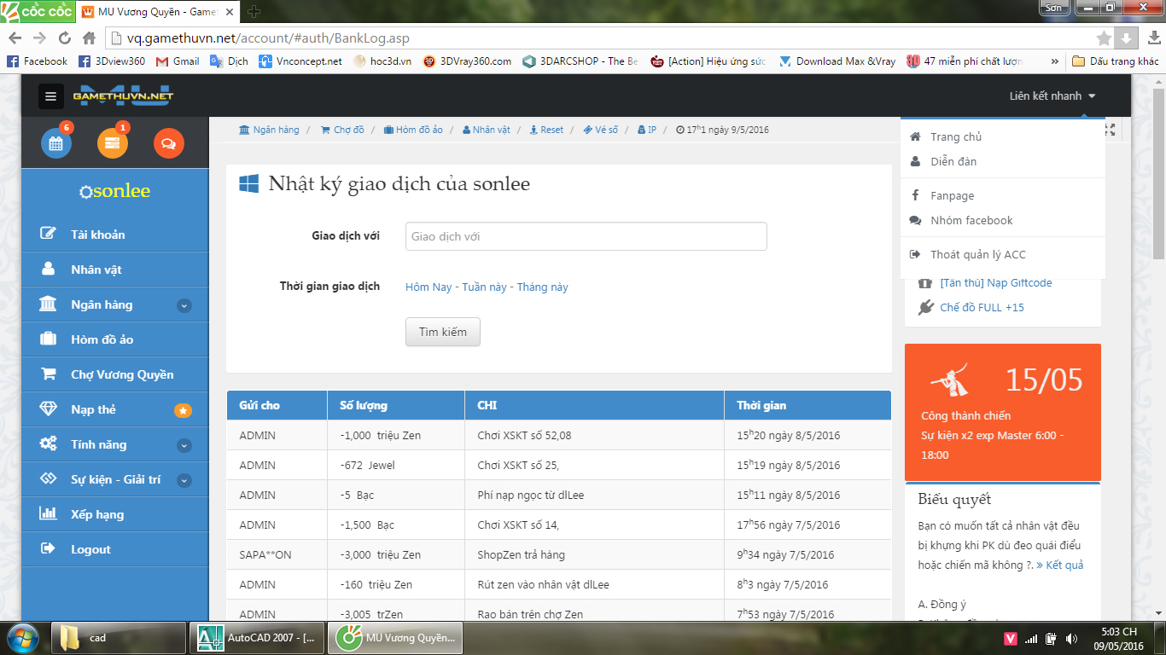
Task: Open the red chat messages icon
Action: pyautogui.click(x=168, y=143)
